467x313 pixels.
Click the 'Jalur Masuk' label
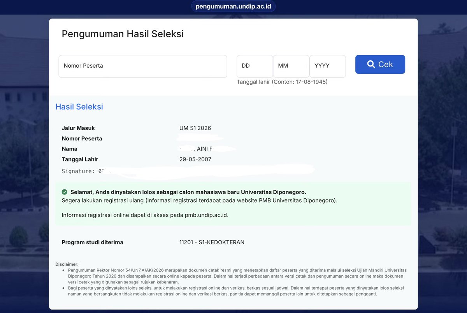[x=78, y=128]
